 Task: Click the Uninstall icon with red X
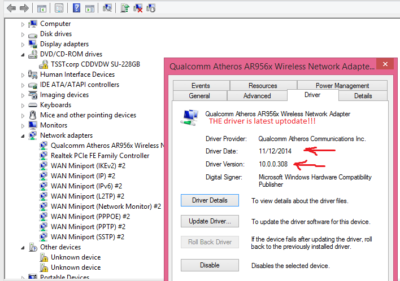[x=138, y=8]
